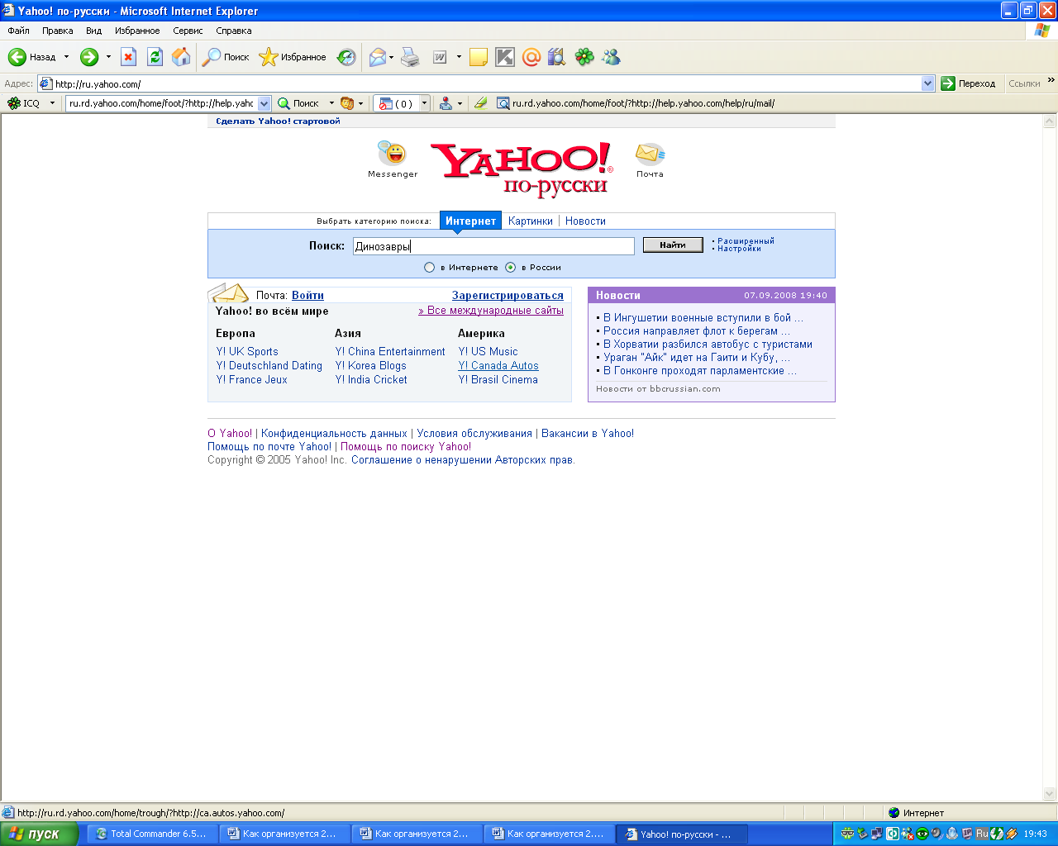Viewport: 1058px width, 846px height.
Task: Click the Найти search button
Action: coord(673,245)
